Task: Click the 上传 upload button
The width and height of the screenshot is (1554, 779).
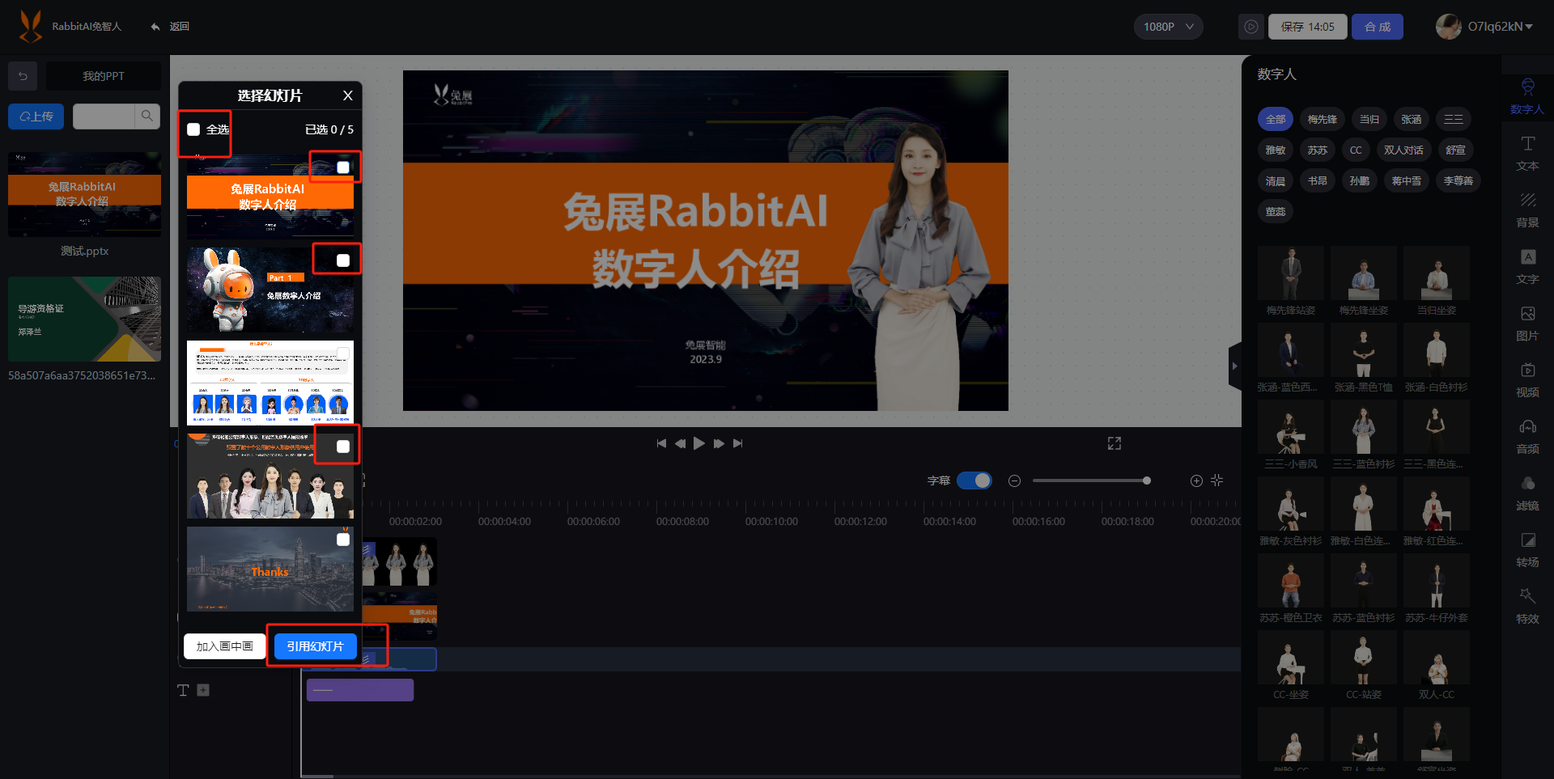Action: (x=36, y=116)
